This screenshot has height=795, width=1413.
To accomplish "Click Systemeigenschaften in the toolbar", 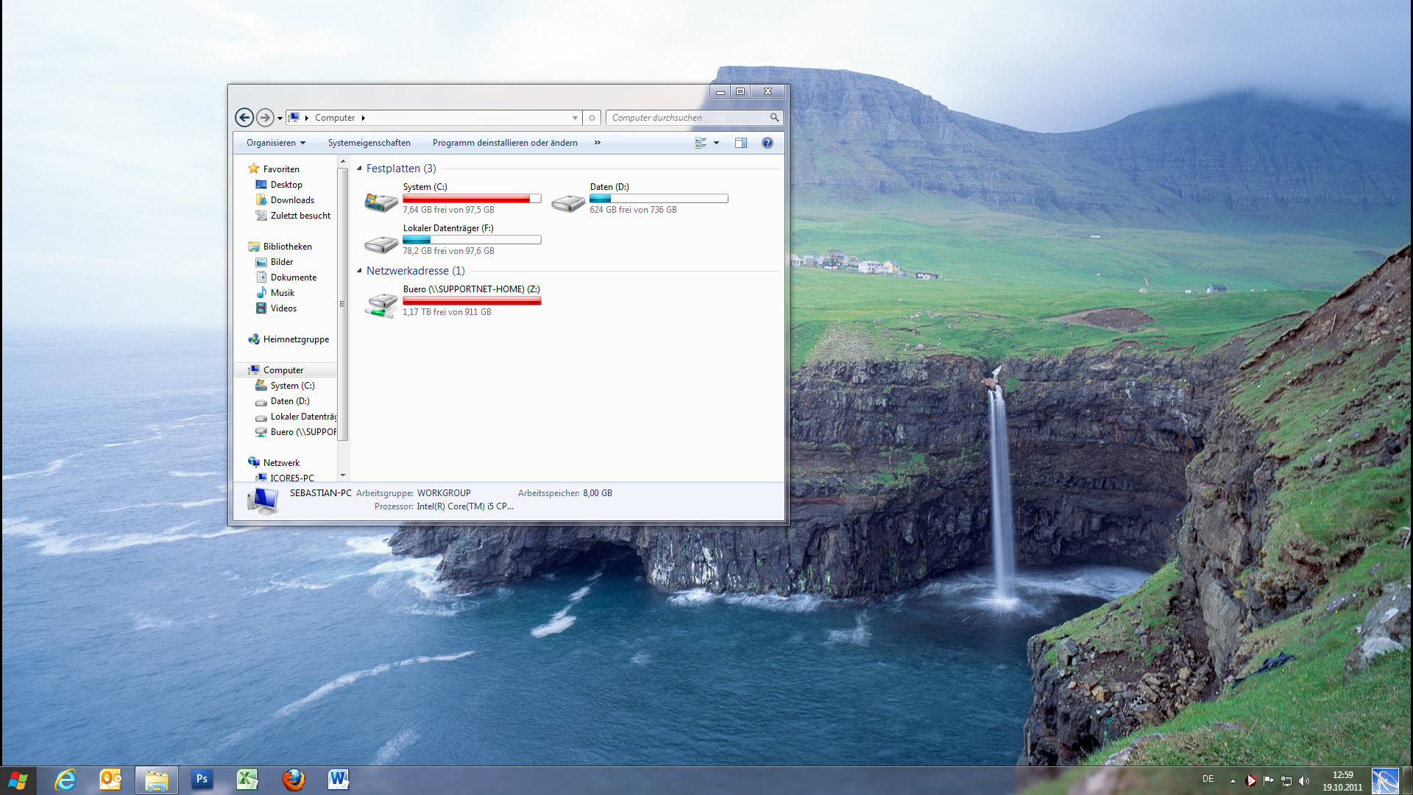I will (x=369, y=143).
